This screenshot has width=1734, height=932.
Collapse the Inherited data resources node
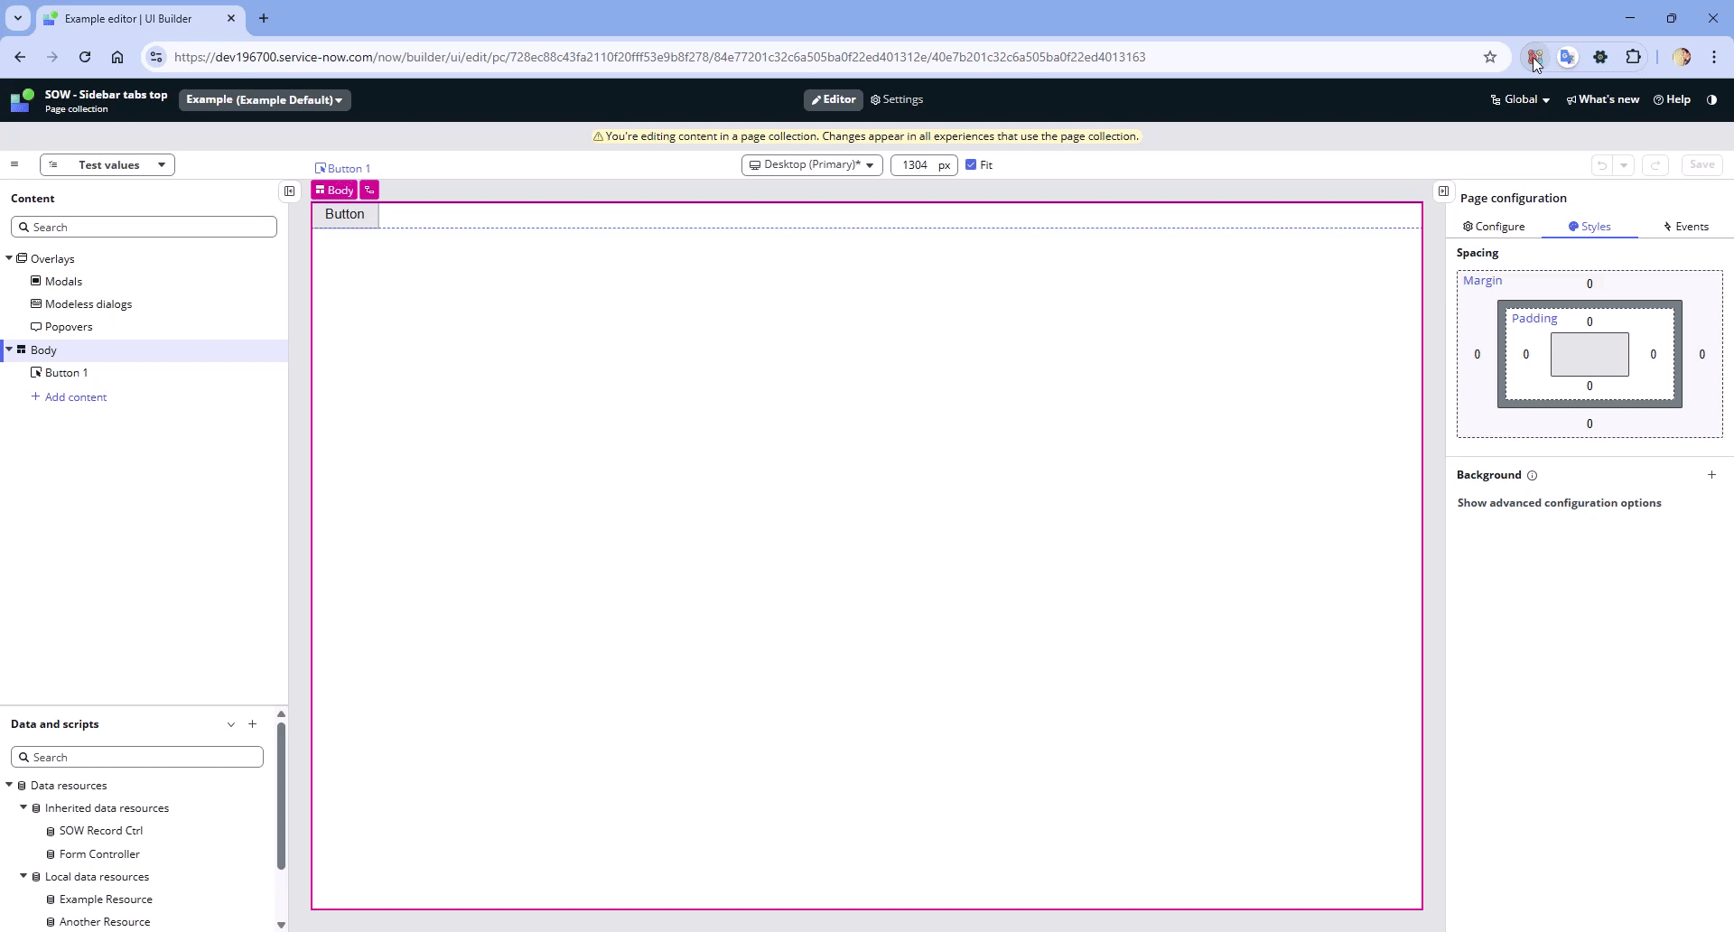[x=23, y=807]
